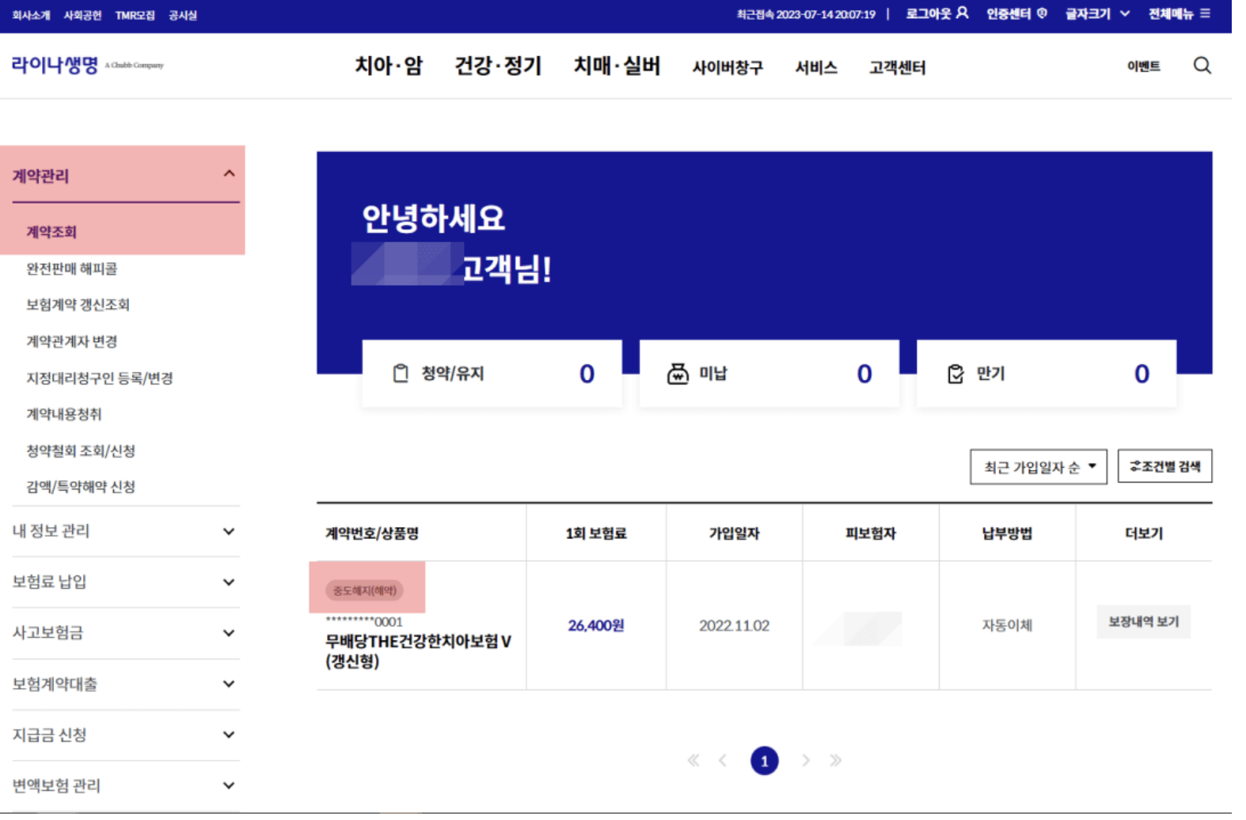Select 완전판매 해피콜 in sidebar
The image size is (1246, 820).
72,268
